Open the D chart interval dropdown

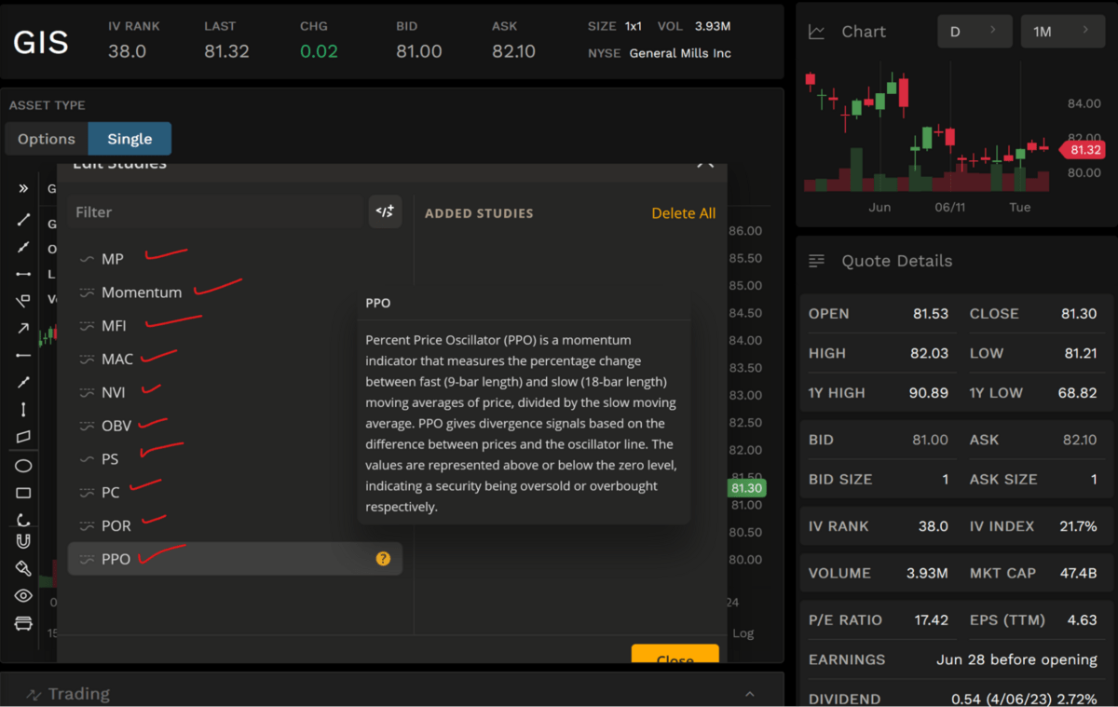point(975,32)
